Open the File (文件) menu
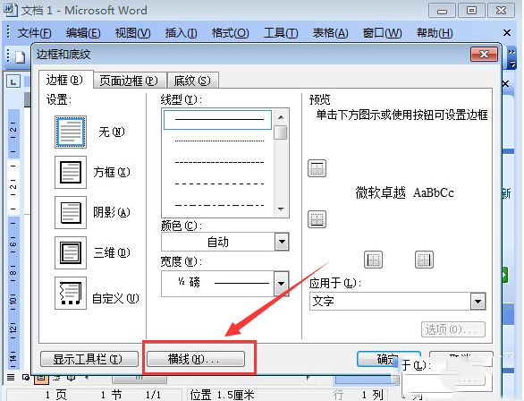 coord(34,33)
